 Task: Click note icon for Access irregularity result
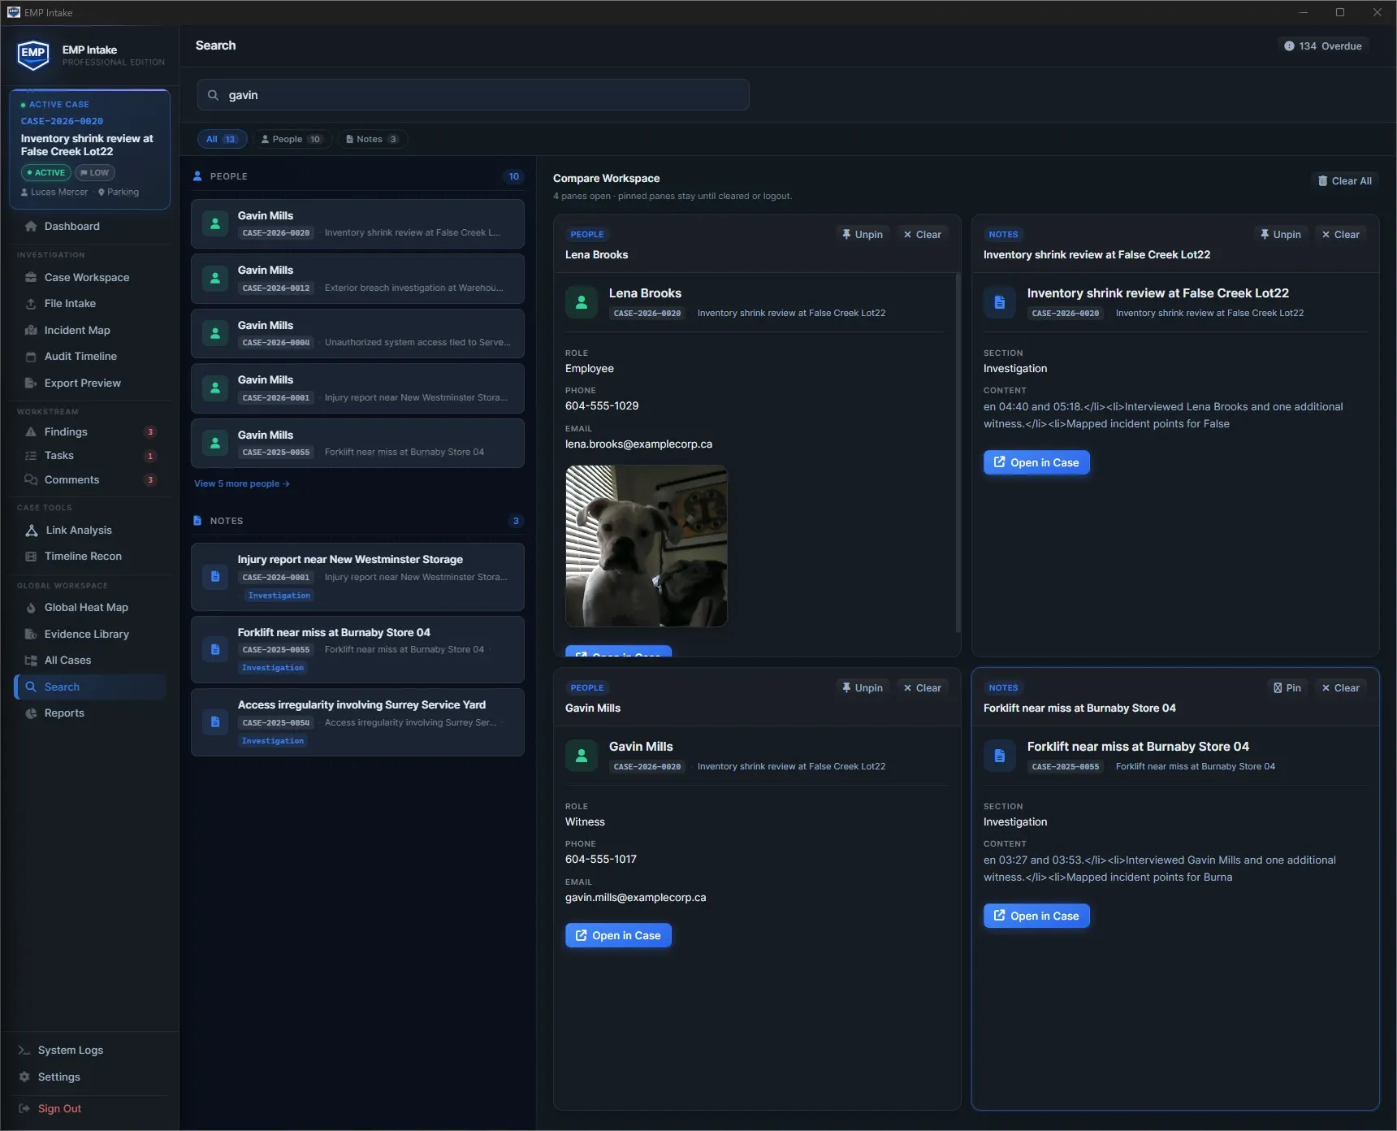pyautogui.click(x=215, y=722)
